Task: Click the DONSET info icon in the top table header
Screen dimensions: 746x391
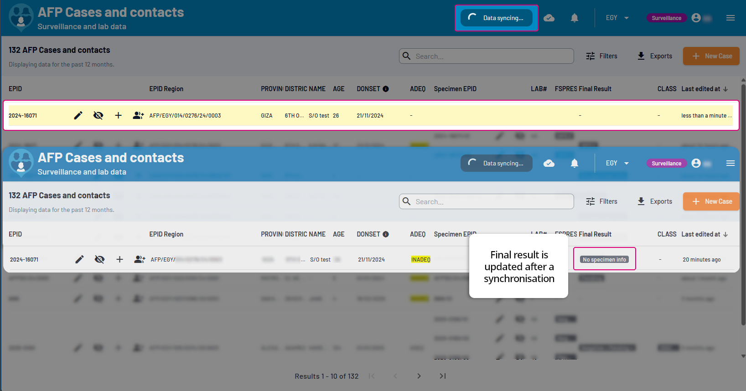Action: point(386,89)
